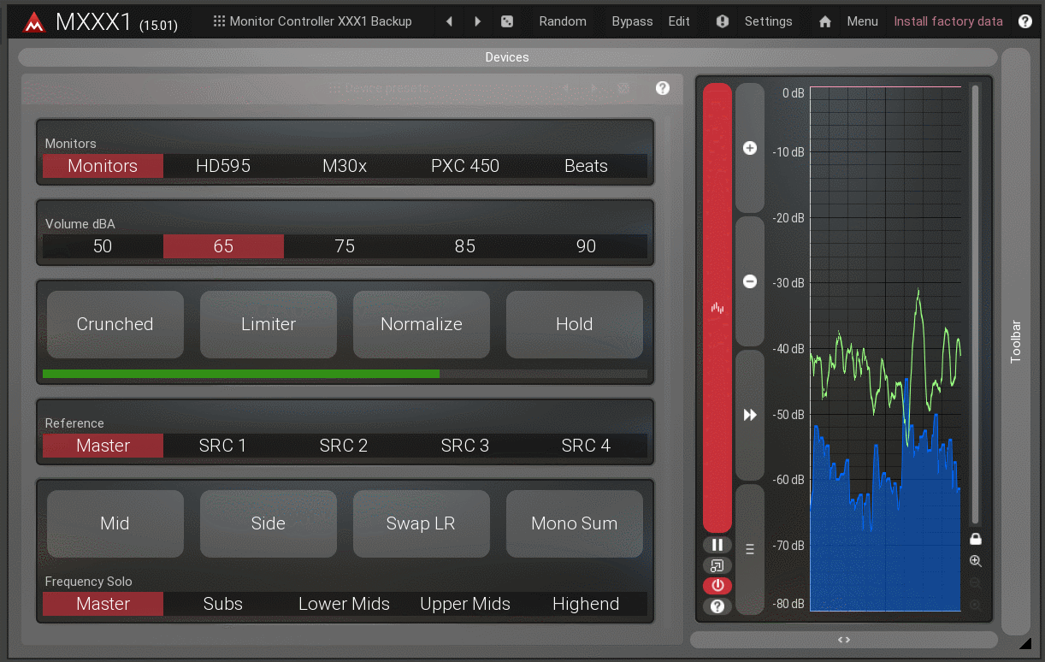The width and height of the screenshot is (1045, 662).
Task: Open Edit mode
Action: [679, 21]
